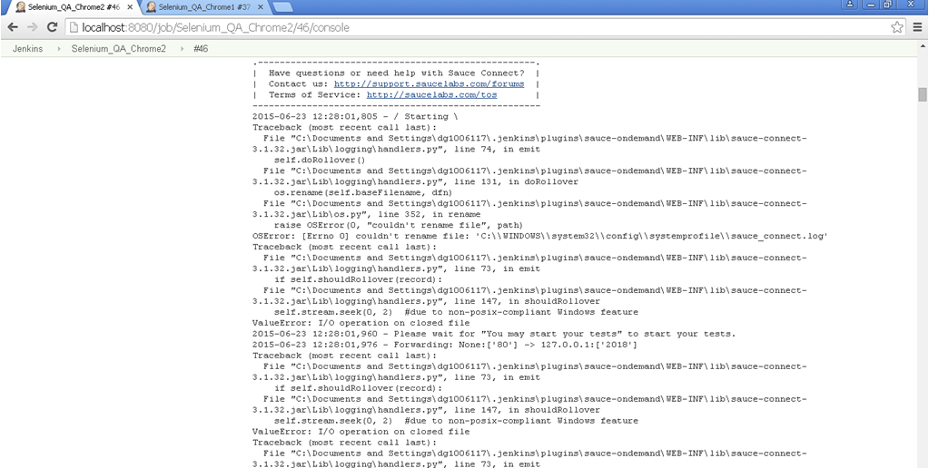The image size is (929, 468).
Task: Open a new browser tab
Action: [x=282, y=7]
